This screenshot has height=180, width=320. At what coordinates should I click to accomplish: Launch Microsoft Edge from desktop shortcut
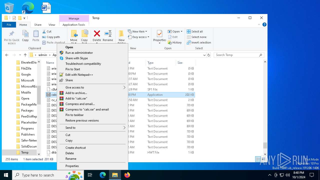click(28, 8)
